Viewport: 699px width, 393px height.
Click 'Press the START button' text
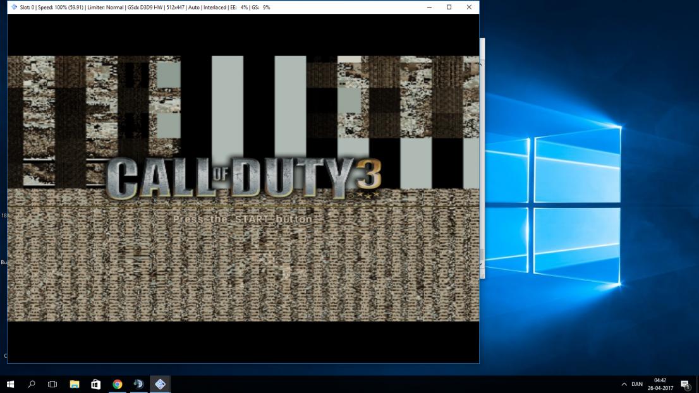pos(243,219)
